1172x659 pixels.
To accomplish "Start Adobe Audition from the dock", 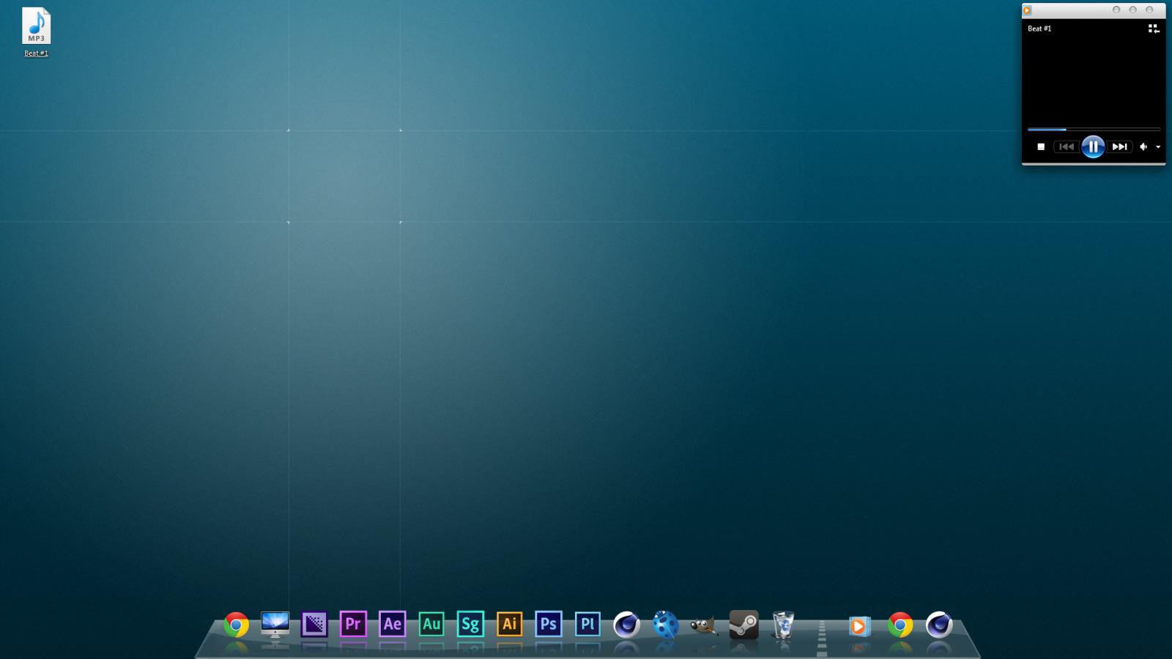I will (x=431, y=625).
